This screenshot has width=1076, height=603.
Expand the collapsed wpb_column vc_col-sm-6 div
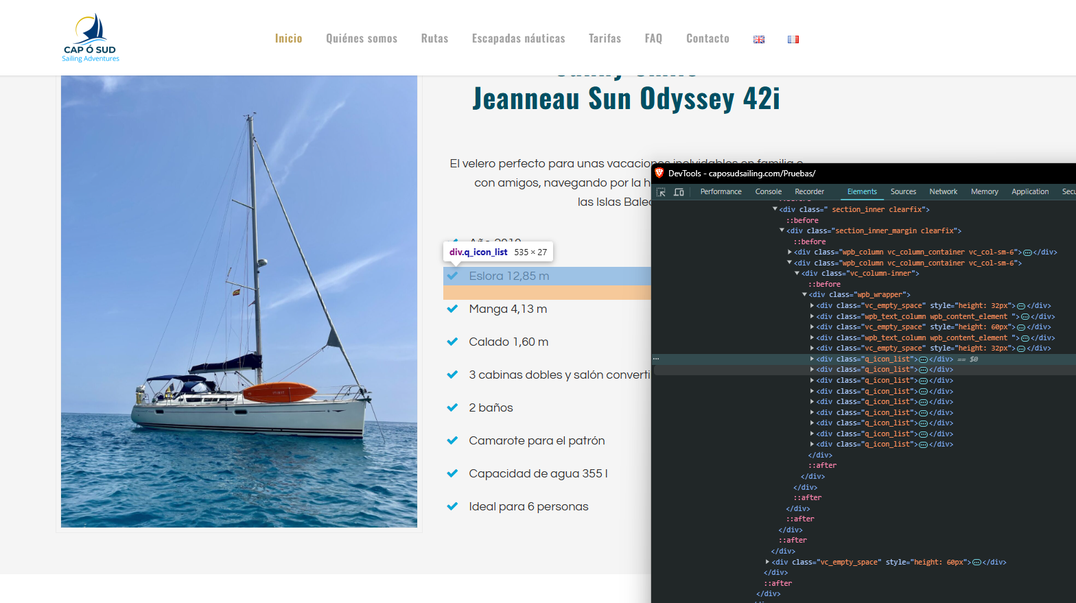[x=790, y=252]
